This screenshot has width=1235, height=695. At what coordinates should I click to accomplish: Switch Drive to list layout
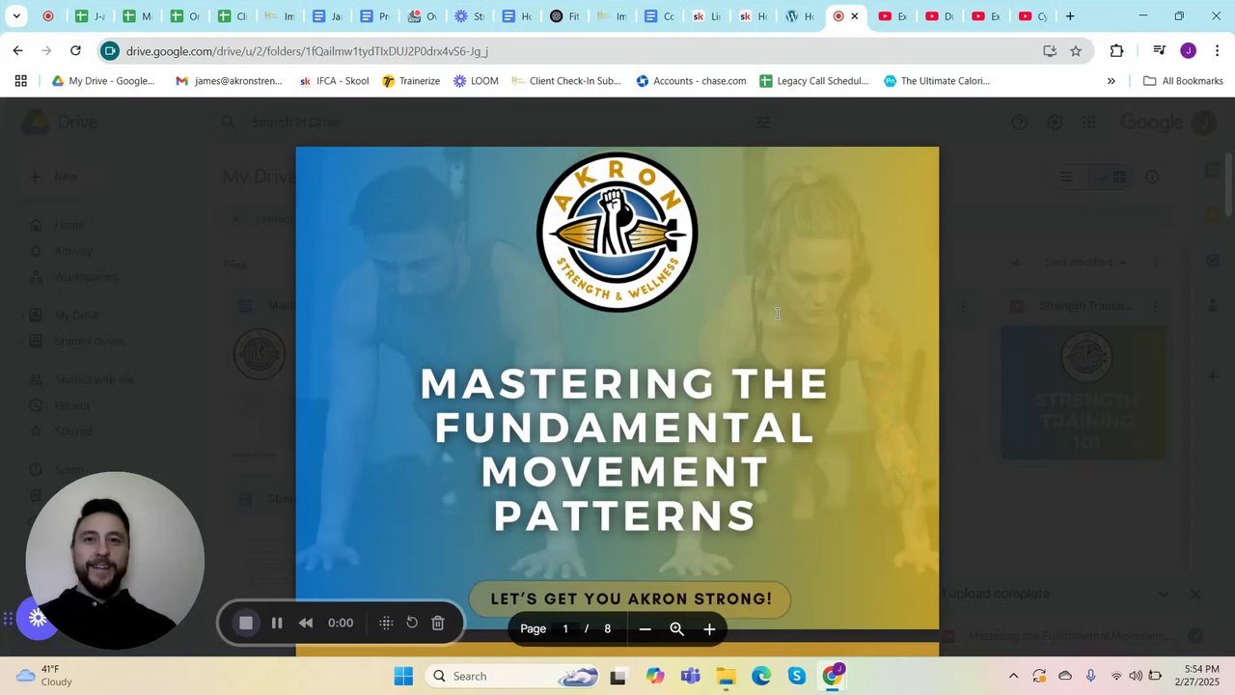tap(1067, 178)
